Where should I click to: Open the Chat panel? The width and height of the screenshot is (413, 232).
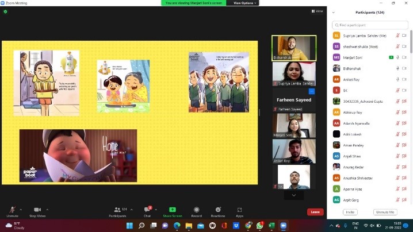click(147, 212)
